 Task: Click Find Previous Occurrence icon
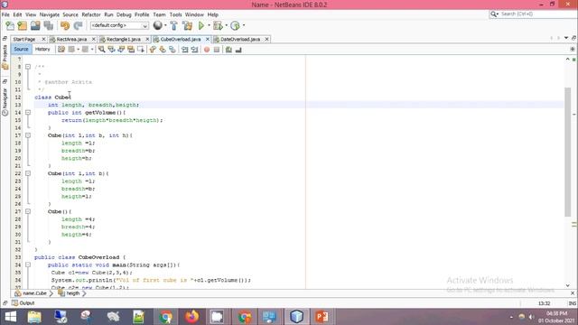click(111, 50)
